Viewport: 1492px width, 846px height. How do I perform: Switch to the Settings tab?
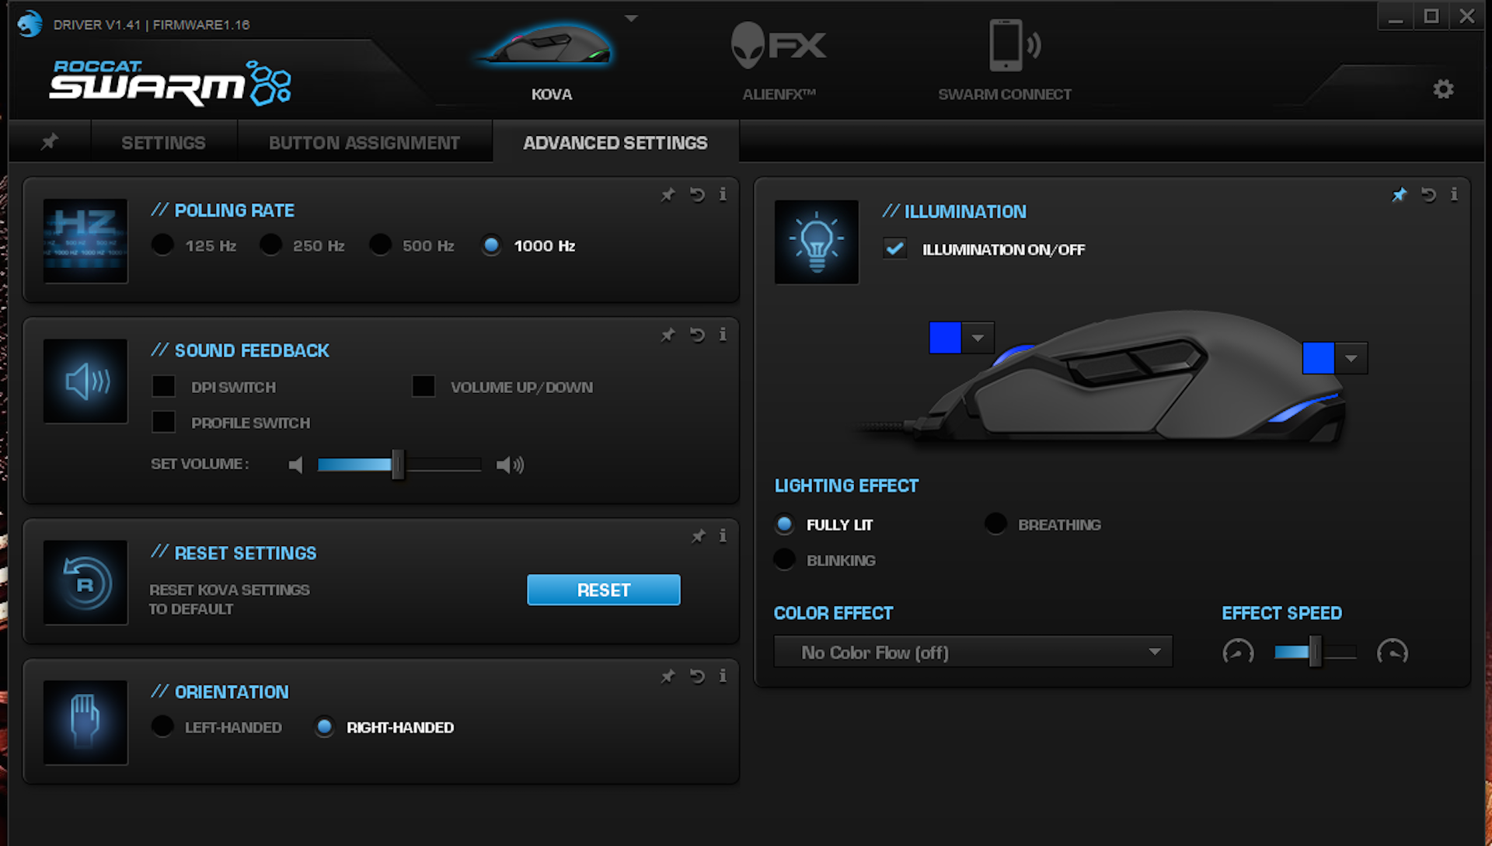(163, 143)
